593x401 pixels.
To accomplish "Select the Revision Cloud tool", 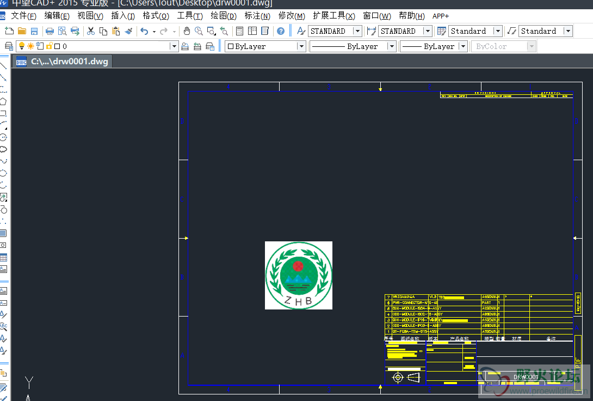I will [x=3, y=149].
